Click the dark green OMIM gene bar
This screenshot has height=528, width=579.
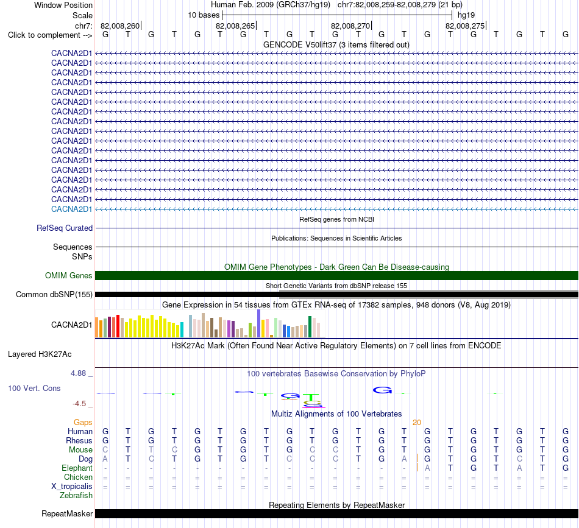[336, 276]
